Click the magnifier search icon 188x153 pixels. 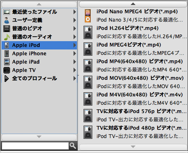coord(73,146)
